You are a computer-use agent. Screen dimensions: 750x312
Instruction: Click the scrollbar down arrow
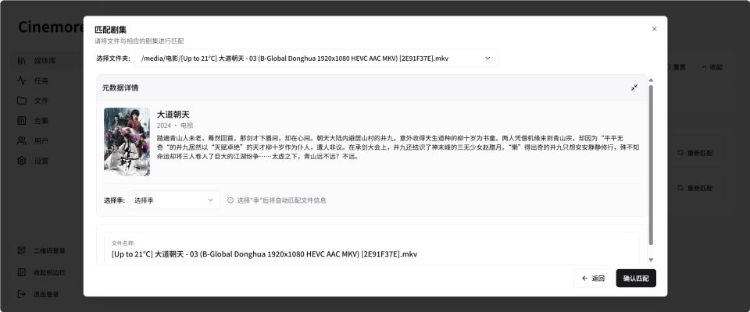coord(651,260)
